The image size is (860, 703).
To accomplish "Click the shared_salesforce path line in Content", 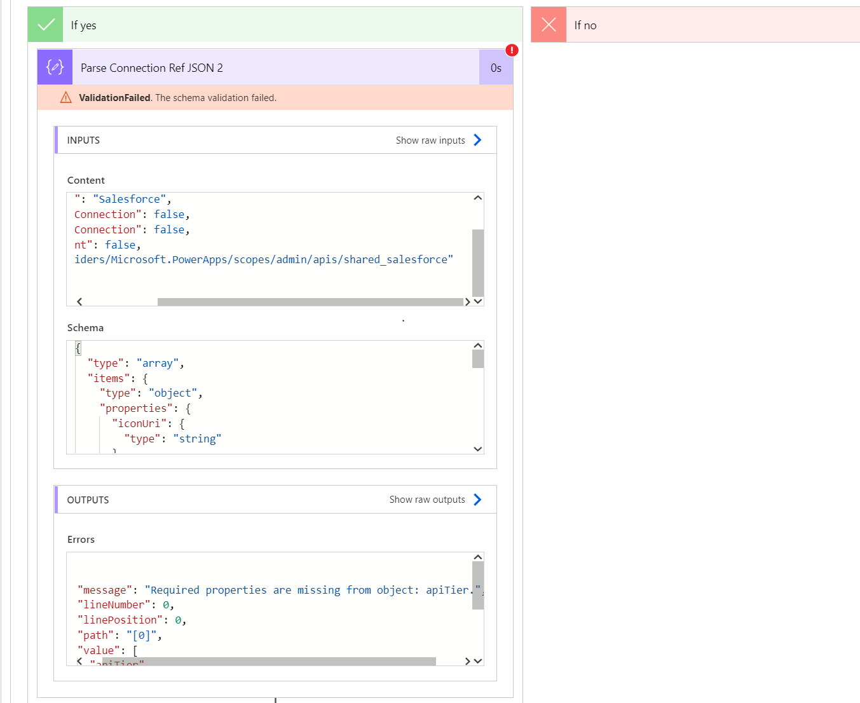I will click(264, 259).
